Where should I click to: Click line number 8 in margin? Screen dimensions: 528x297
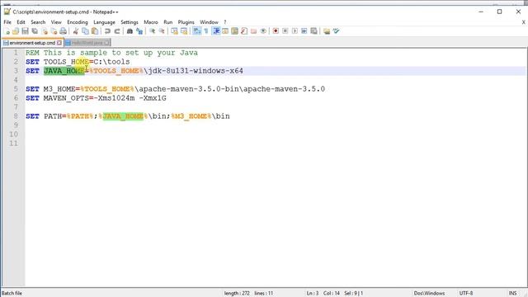[x=16, y=116]
